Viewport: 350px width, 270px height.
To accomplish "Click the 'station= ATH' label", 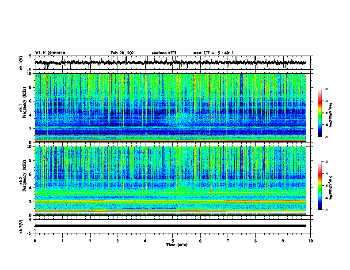I will [x=164, y=53].
